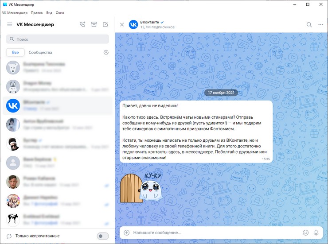328x244 pixels.
Task: Open chat list settings gear
Action: click(106, 52)
